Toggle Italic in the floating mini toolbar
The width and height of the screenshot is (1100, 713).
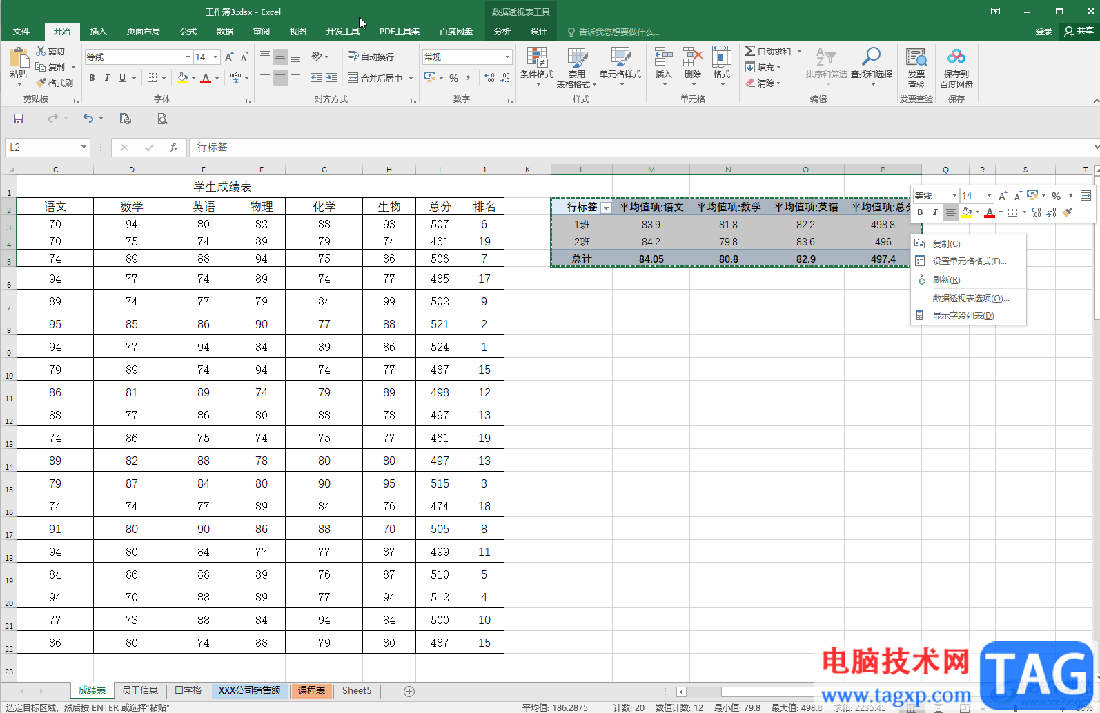click(935, 212)
